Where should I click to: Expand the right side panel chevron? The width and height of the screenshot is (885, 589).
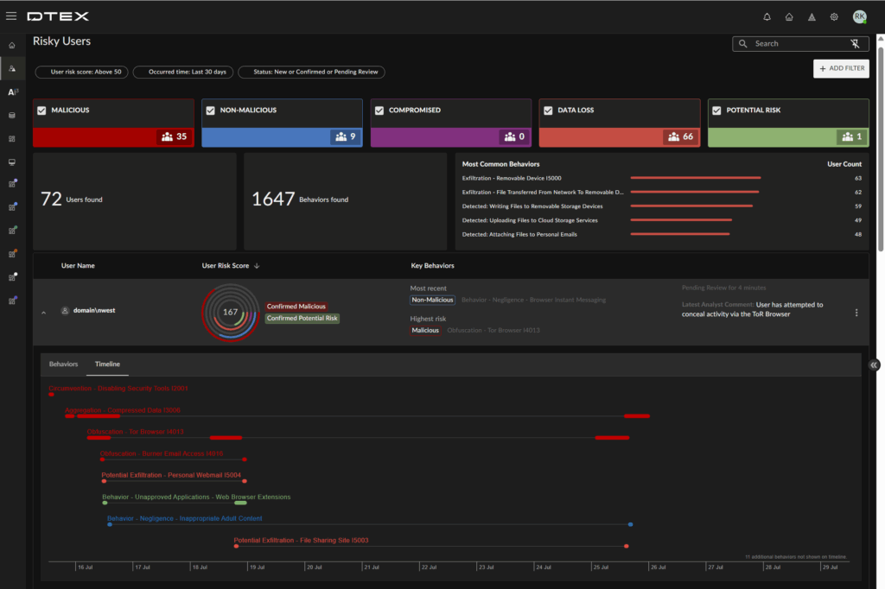click(874, 365)
